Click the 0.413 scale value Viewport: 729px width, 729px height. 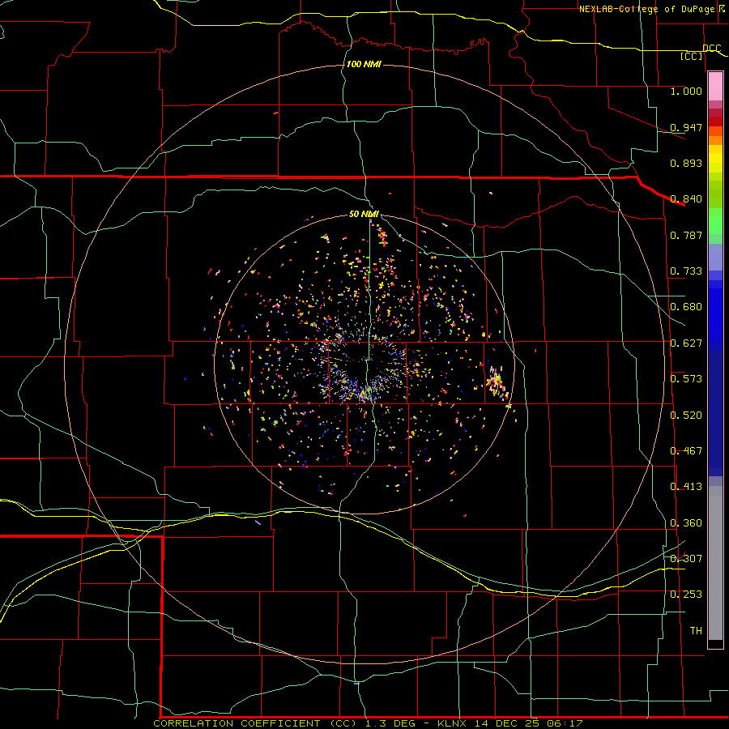(x=686, y=487)
